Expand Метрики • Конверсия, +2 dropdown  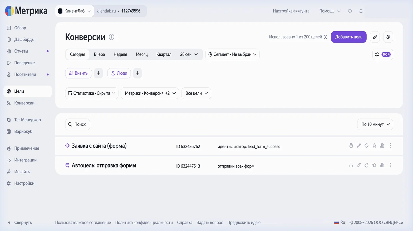click(150, 93)
